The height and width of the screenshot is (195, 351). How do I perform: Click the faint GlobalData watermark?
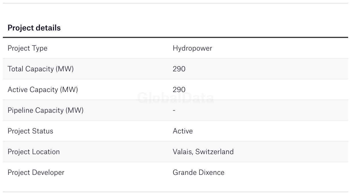coord(175,98)
